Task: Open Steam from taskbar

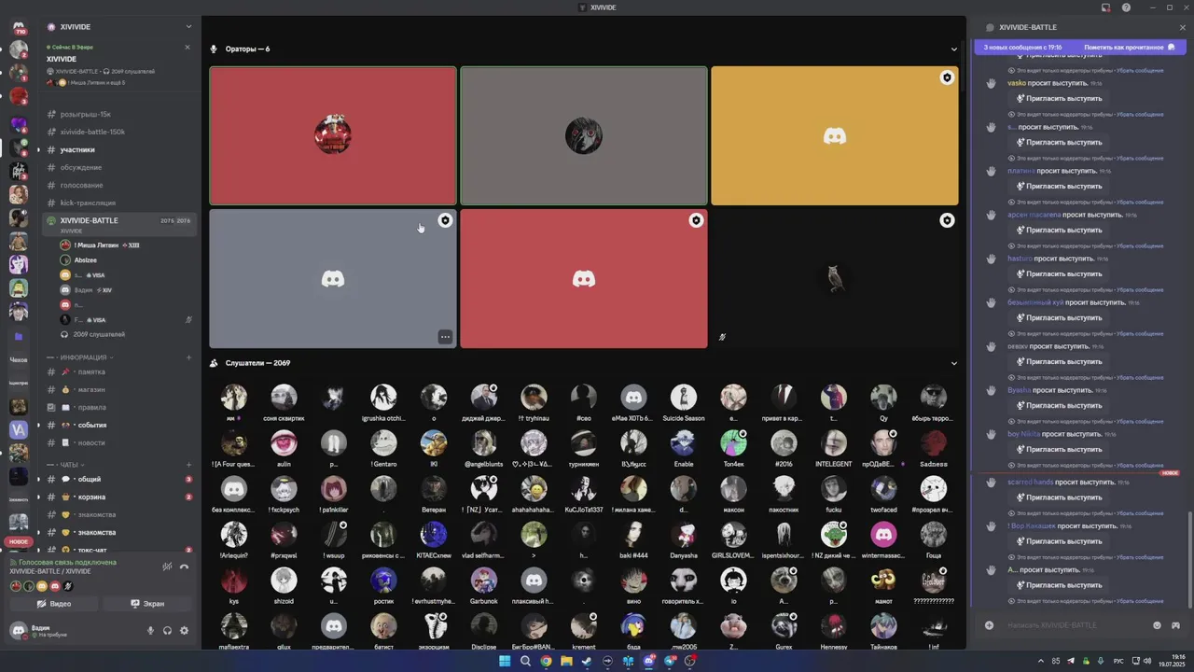Action: (587, 661)
